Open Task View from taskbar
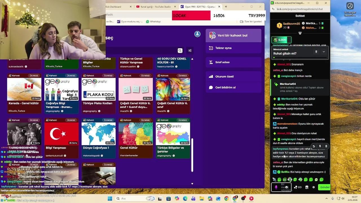Viewport: 361px width, 203px height. [x=160, y=198]
